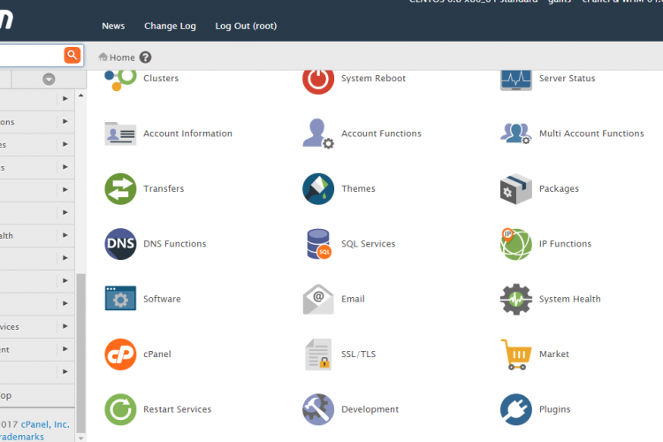This screenshot has height=442, width=663.
Task: Open the Account Information card icon
Action: pyautogui.click(x=120, y=133)
